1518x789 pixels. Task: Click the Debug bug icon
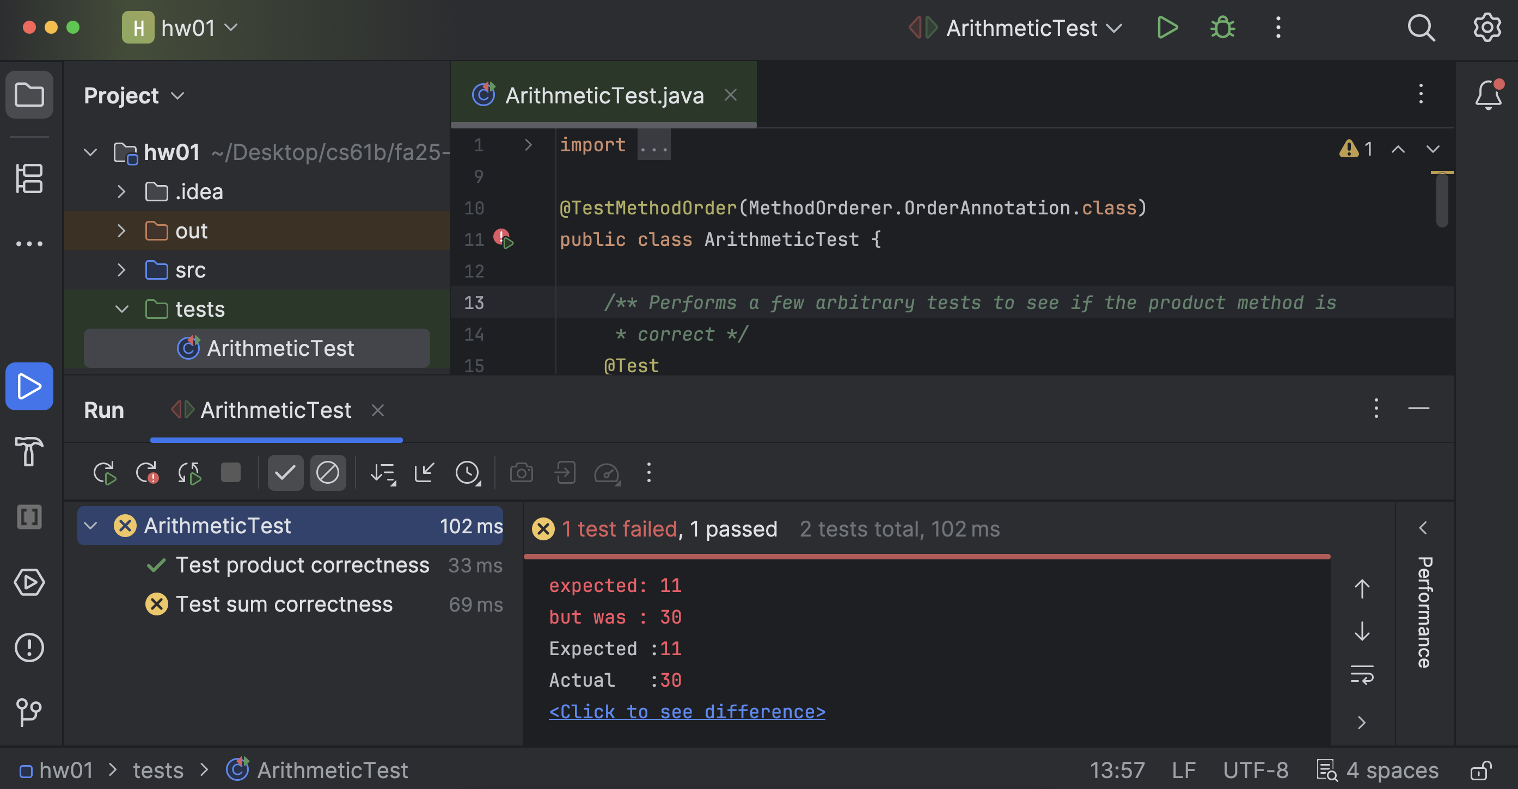tap(1222, 28)
